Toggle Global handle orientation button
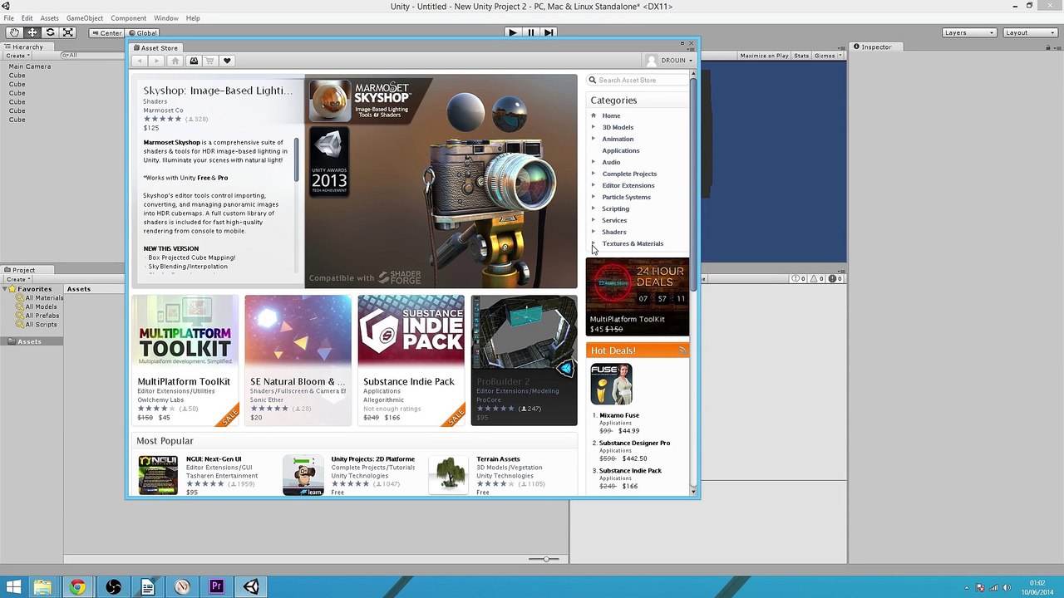 (142, 33)
